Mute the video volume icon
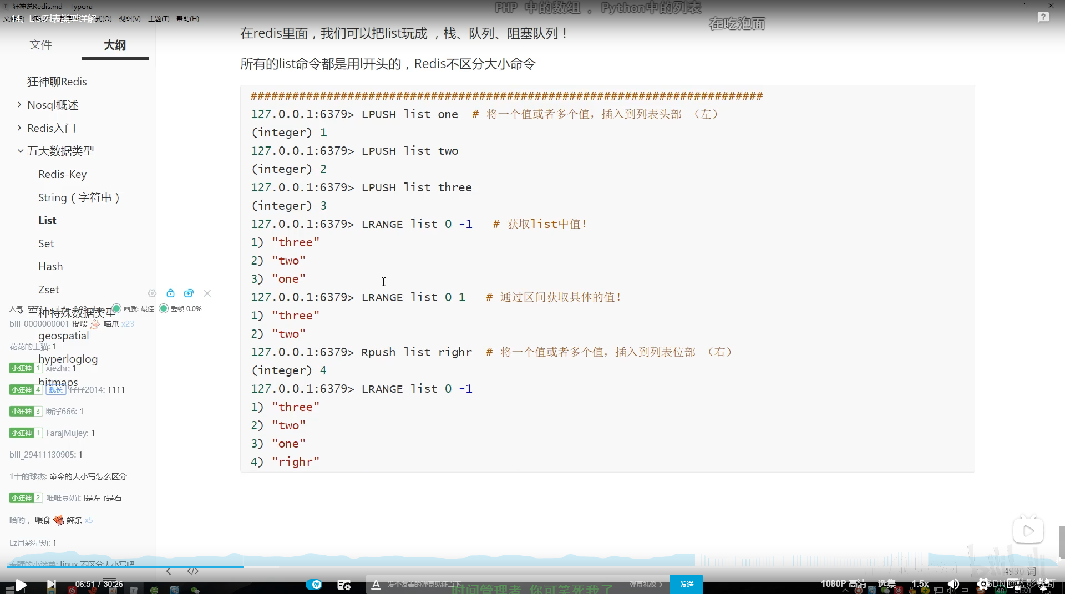Screen dimensions: 1065x594 (x=954, y=584)
